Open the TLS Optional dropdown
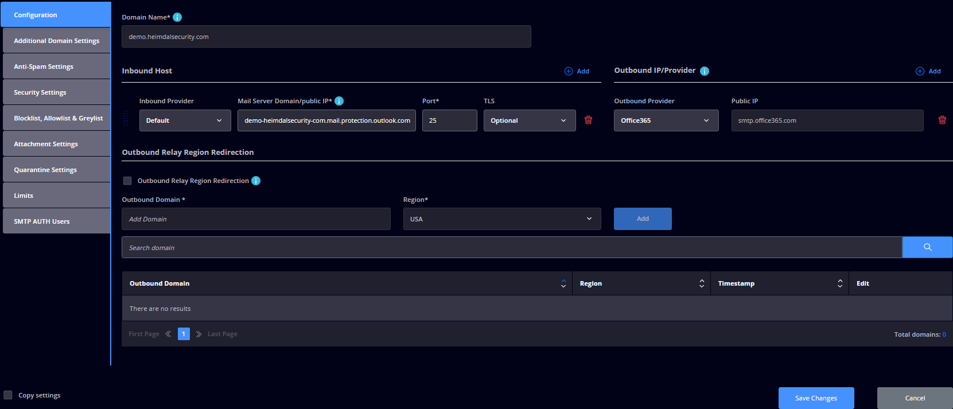The width and height of the screenshot is (953, 409). 530,120
